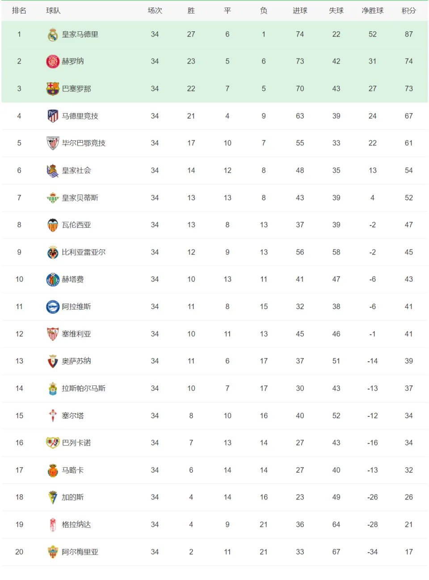Image resolution: width=429 pixels, height=580 pixels.
Task: Click the 排名 column header
Action: (x=19, y=11)
